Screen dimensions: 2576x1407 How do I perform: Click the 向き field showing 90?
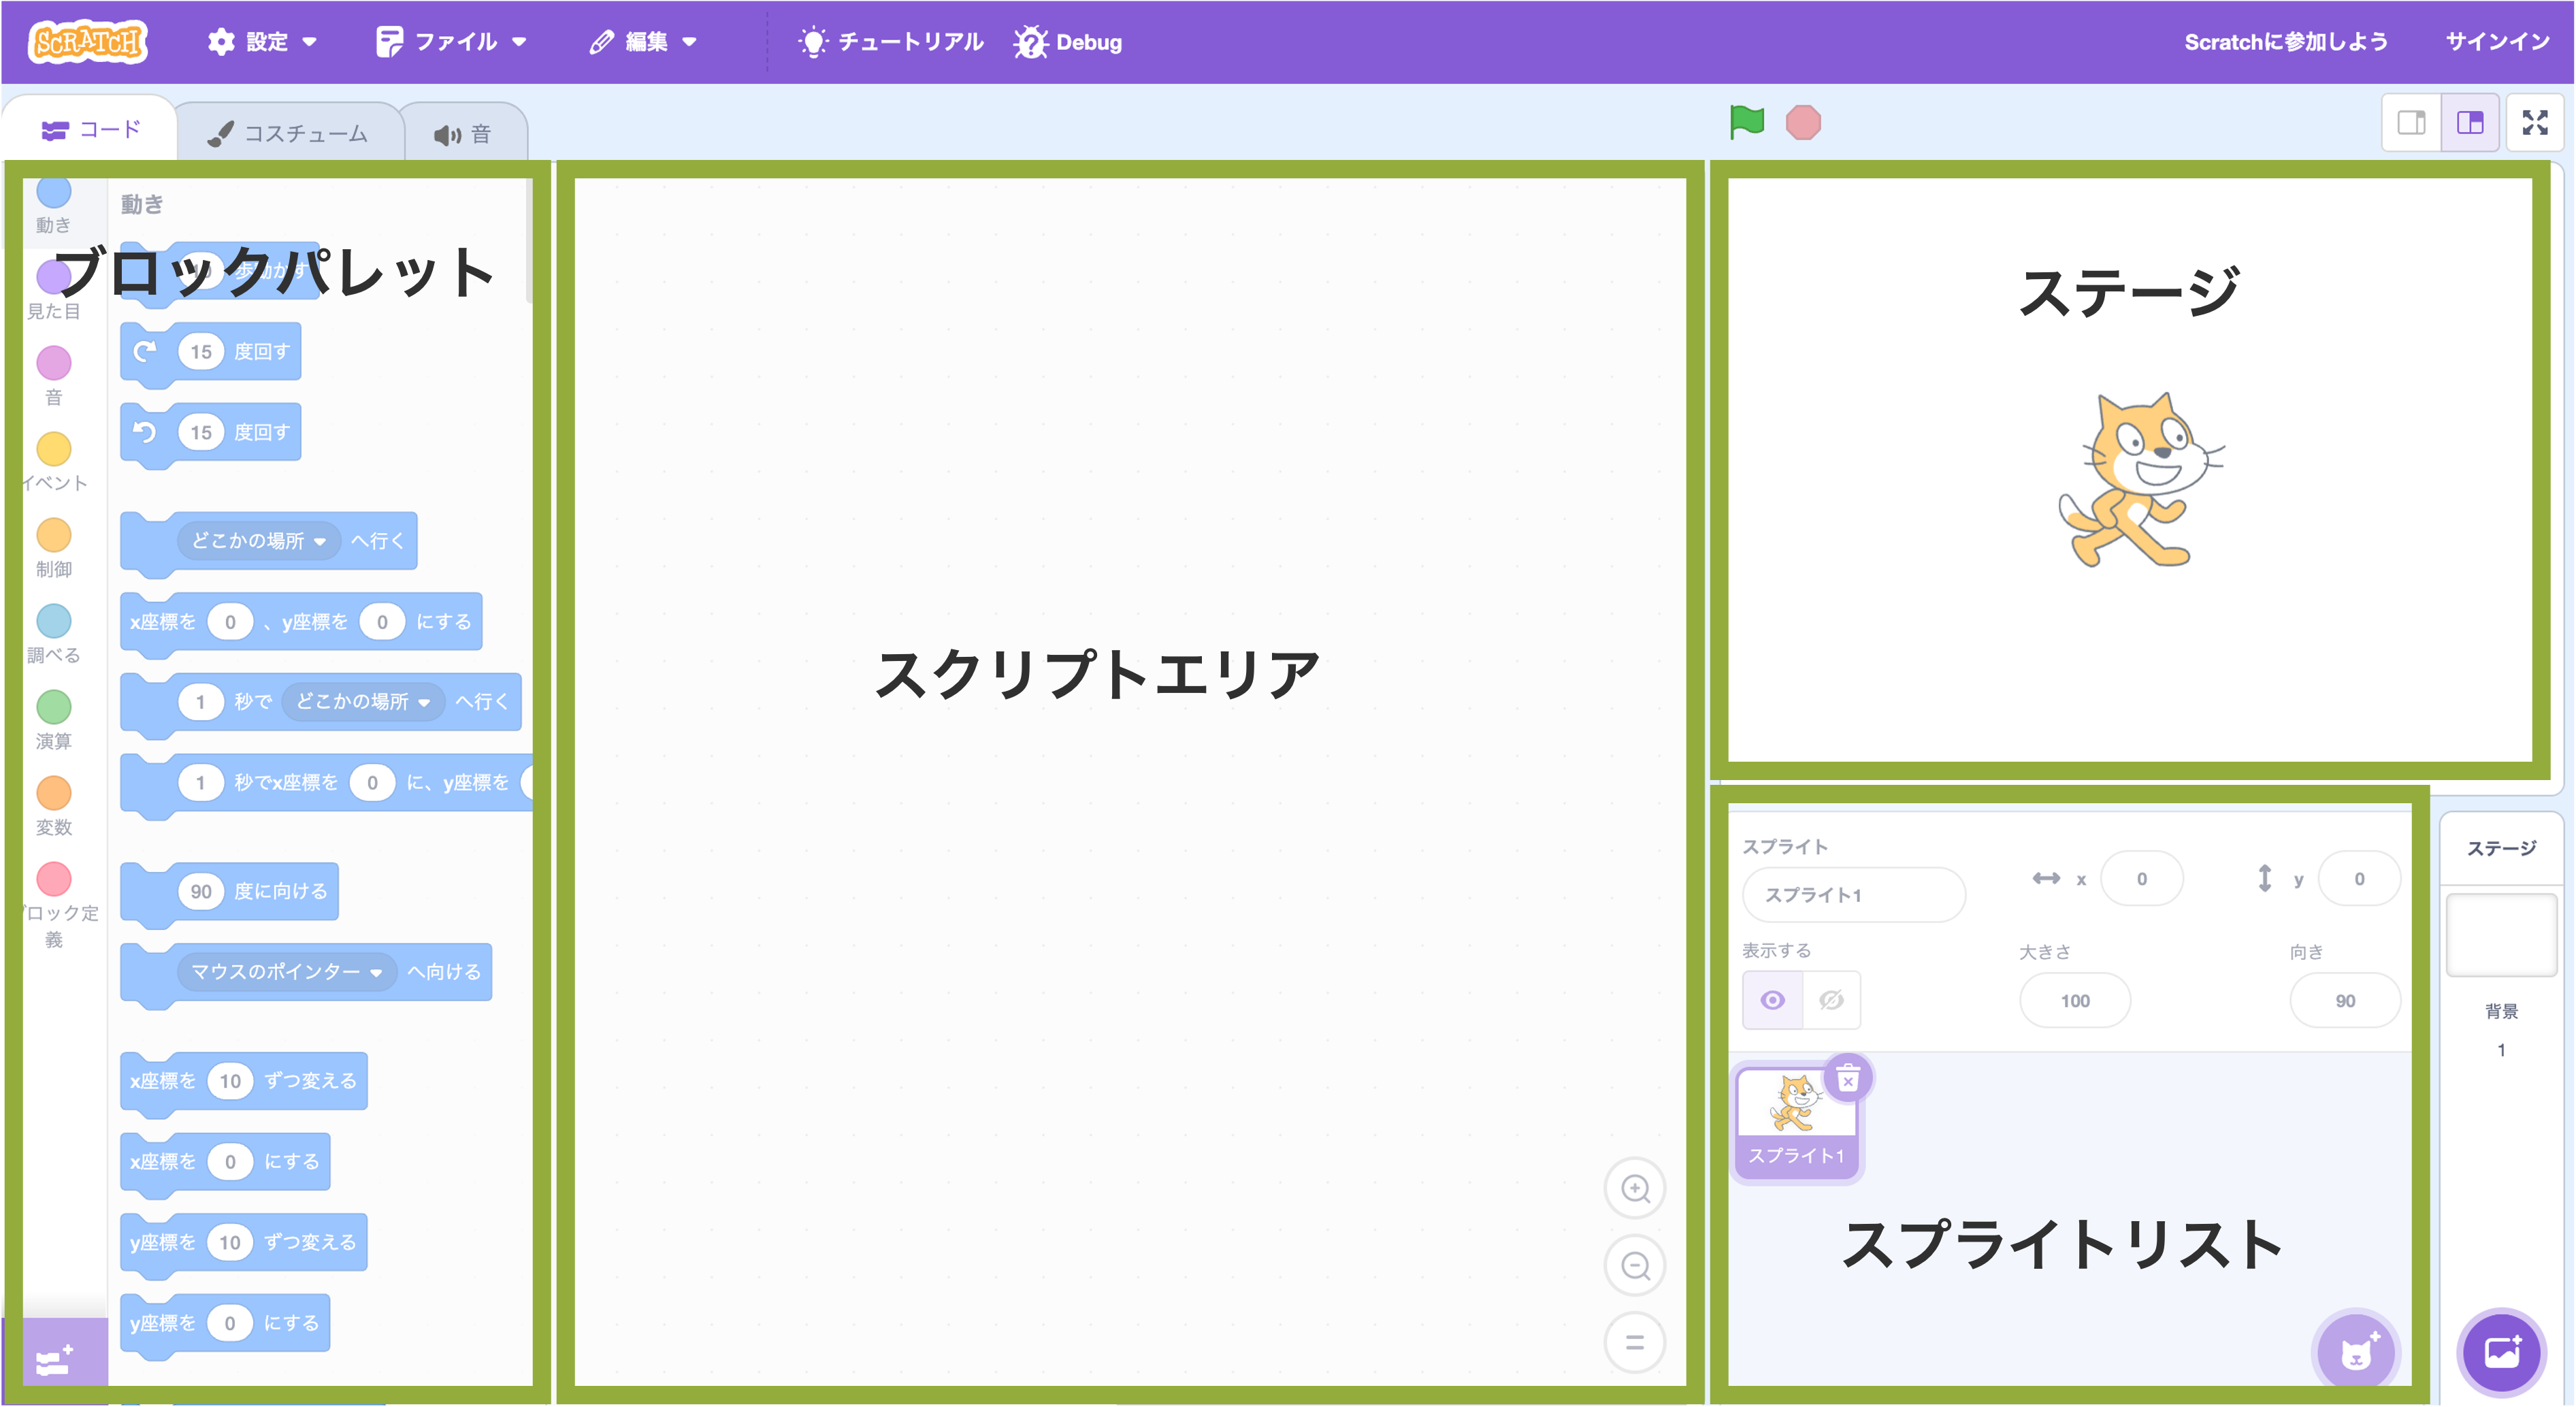[2344, 1001]
